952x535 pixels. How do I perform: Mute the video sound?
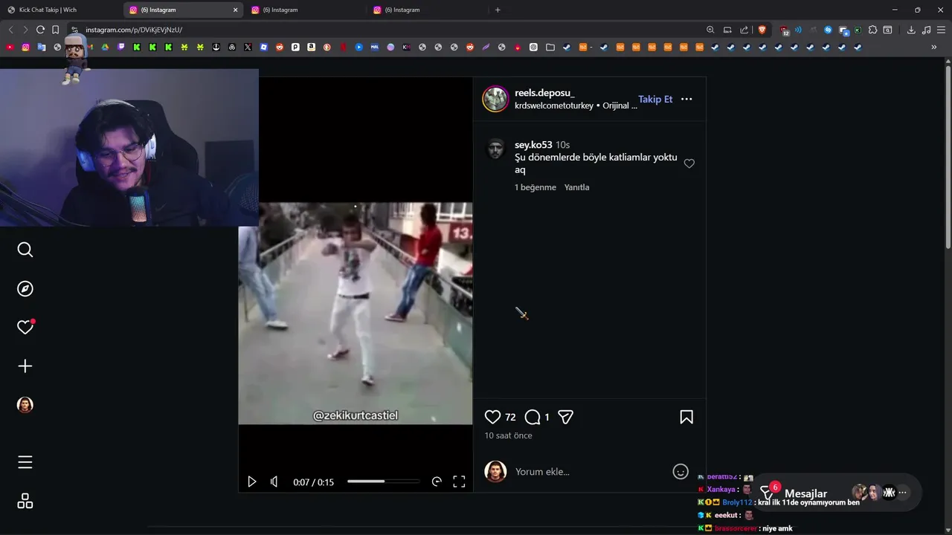[x=274, y=481]
